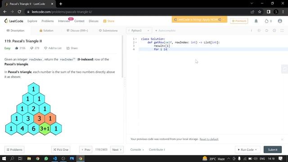
Task: Open the Store link
Action: click(109, 21)
